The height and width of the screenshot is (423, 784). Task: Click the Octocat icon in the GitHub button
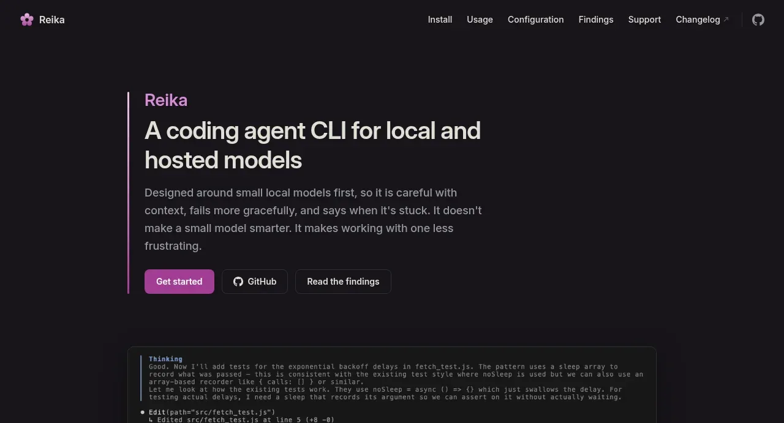238,282
